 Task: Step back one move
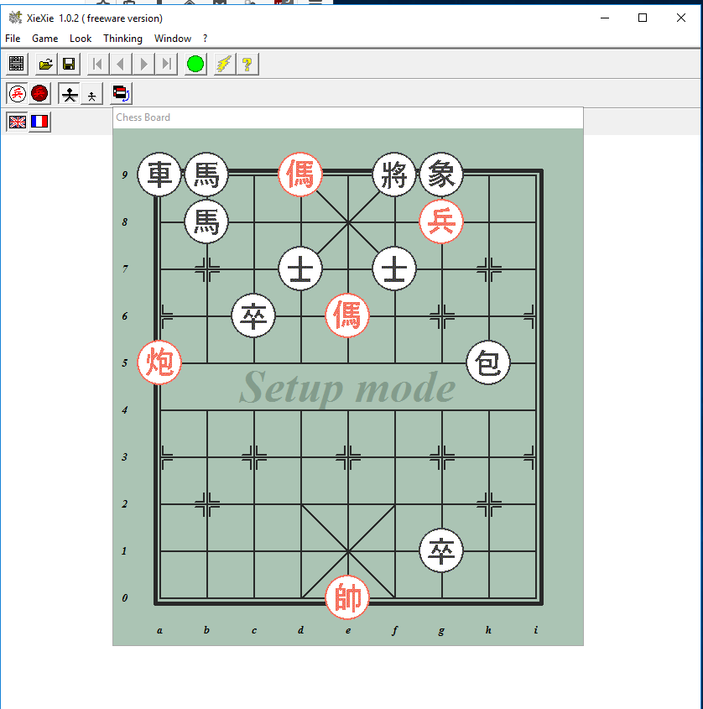121,65
